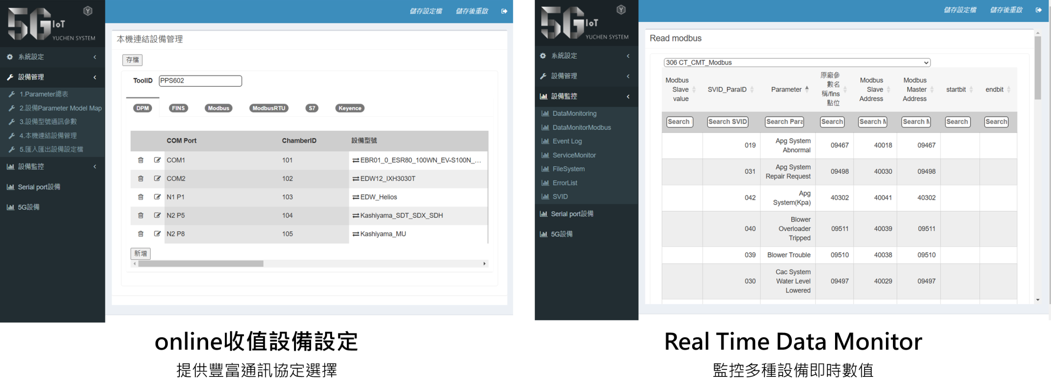The image size is (1051, 390).
Task: Sort by Parameter column arrow
Action: pos(807,89)
